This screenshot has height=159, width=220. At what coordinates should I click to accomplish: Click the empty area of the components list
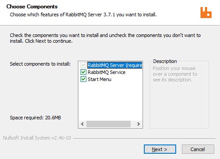(110, 101)
